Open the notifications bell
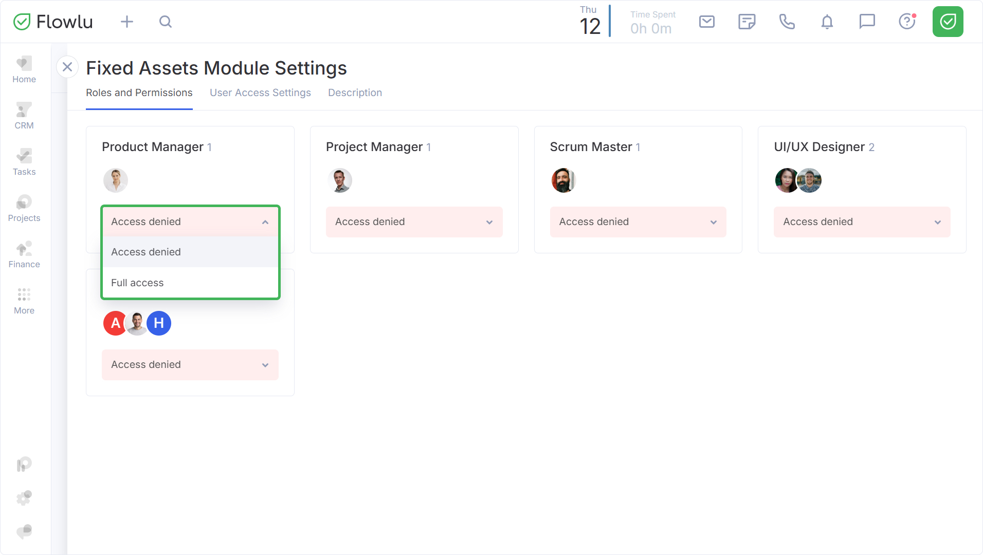This screenshot has width=983, height=555. pyautogui.click(x=827, y=22)
